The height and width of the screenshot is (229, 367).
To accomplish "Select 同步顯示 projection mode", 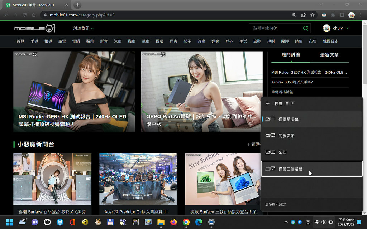I will (312, 136).
